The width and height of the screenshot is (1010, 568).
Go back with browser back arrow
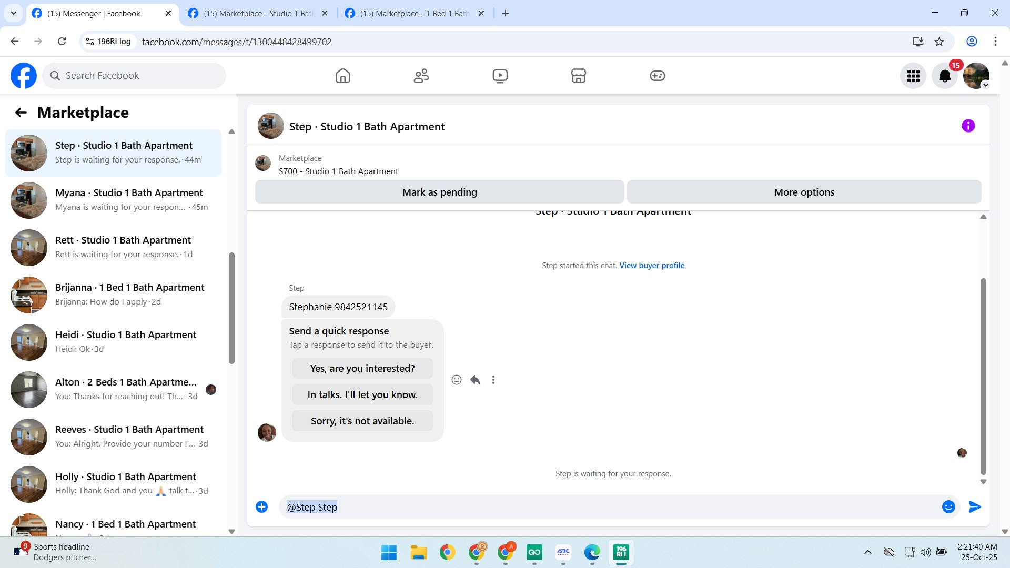(x=15, y=42)
